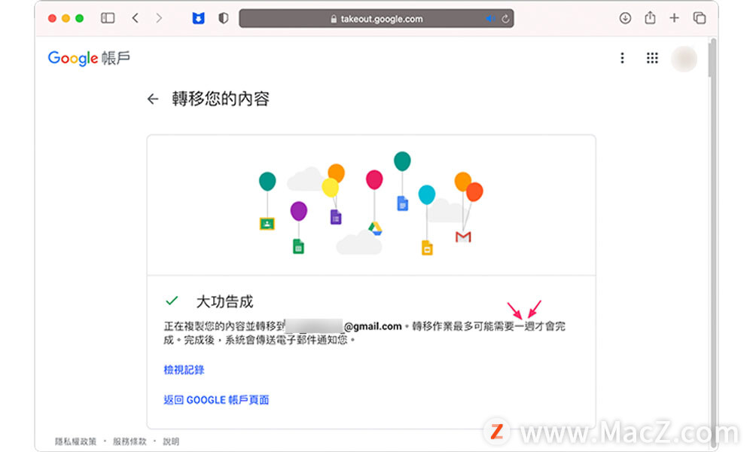Show the downloads icon in the toolbar
Viewport: 753px width, 452px height.
pos(625,18)
